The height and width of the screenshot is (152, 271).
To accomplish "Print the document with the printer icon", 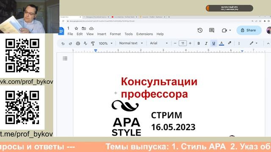I will coord(78,43).
